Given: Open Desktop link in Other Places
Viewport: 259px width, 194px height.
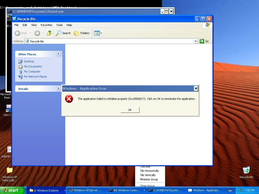Looking at the screenshot, I should coord(29,61).
